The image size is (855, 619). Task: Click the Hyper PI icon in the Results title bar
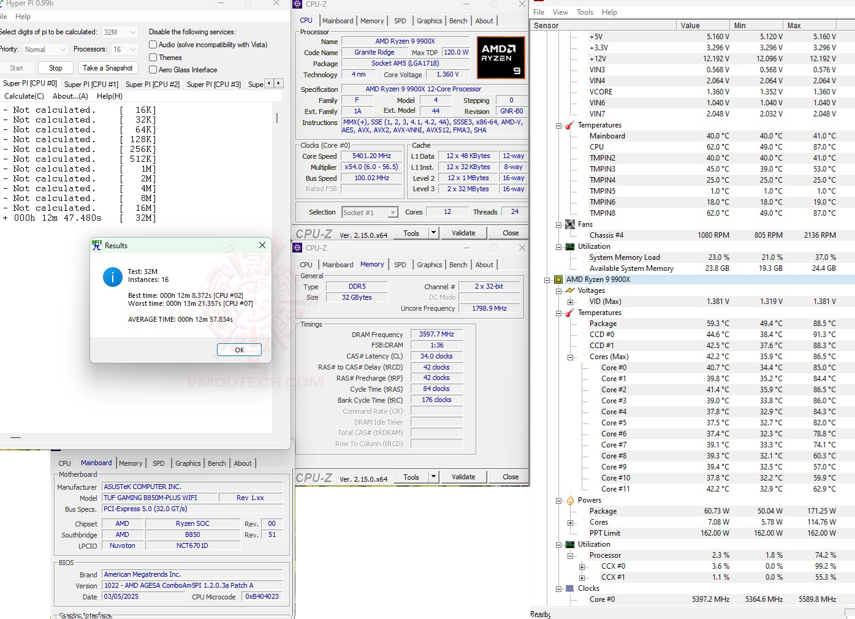coord(97,245)
